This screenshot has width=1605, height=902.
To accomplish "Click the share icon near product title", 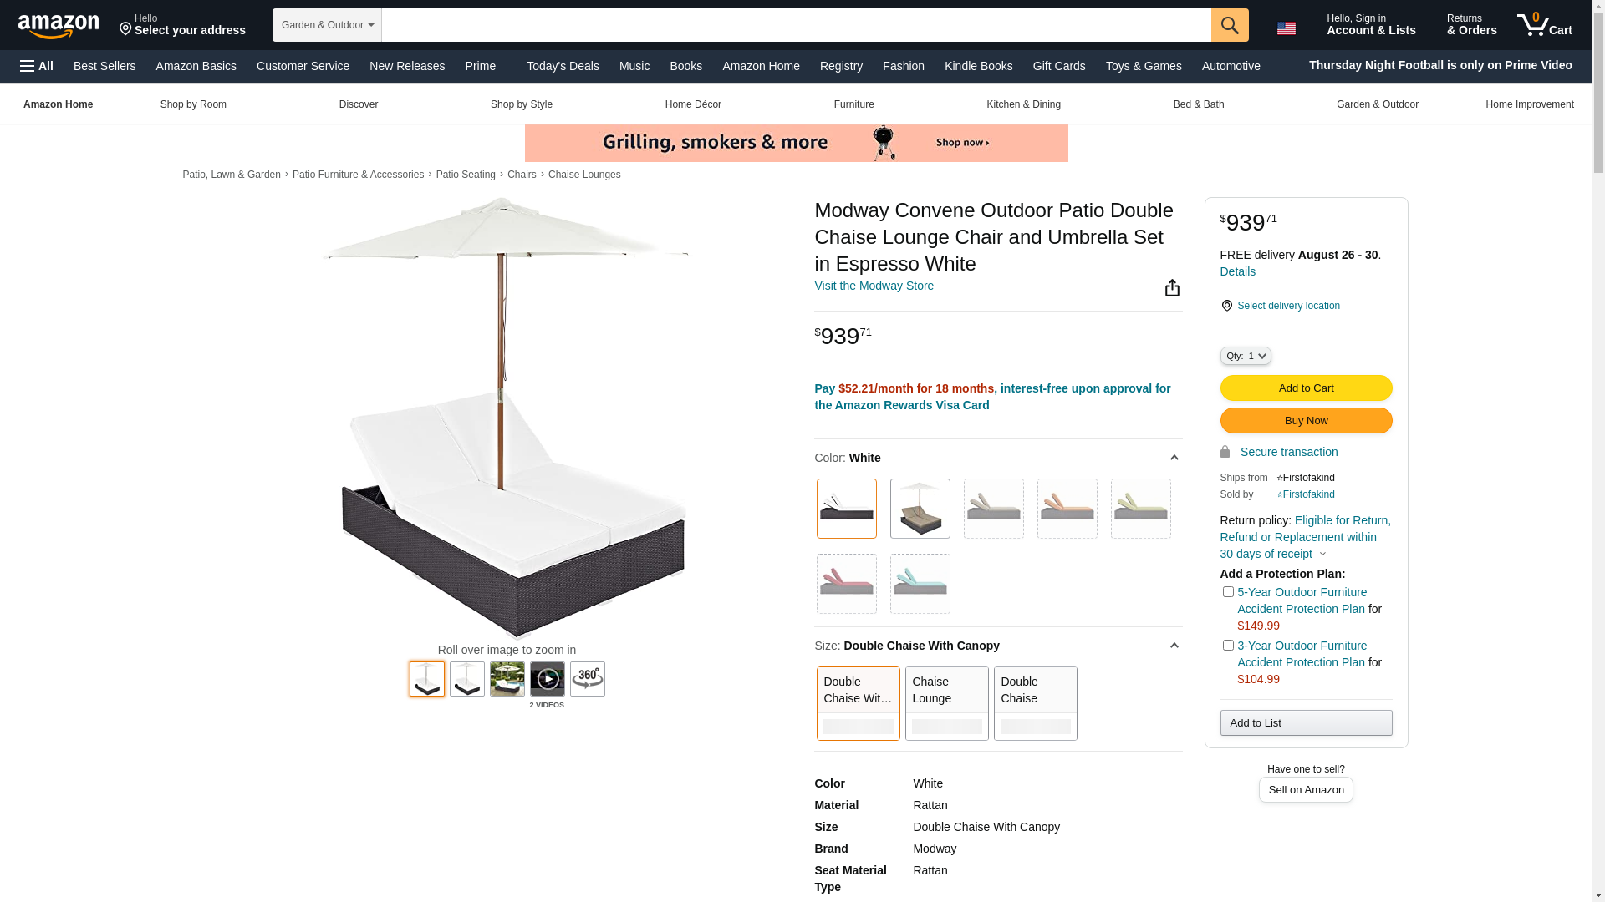I will tap(1171, 288).
